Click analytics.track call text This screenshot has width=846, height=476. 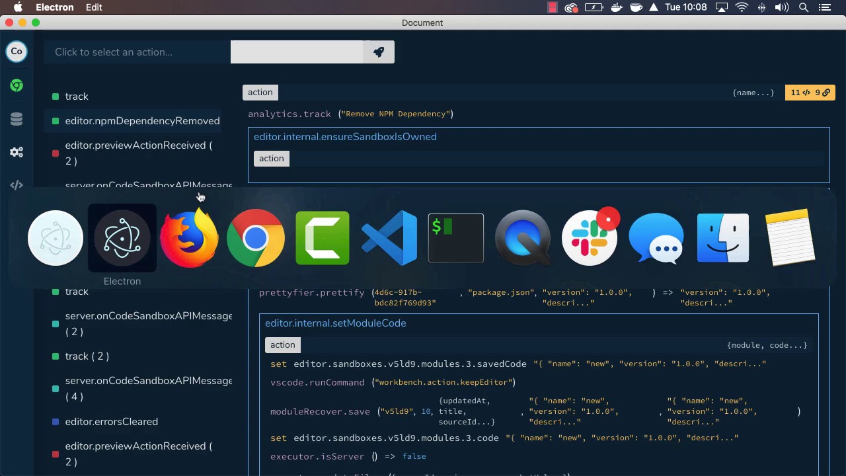coord(289,114)
